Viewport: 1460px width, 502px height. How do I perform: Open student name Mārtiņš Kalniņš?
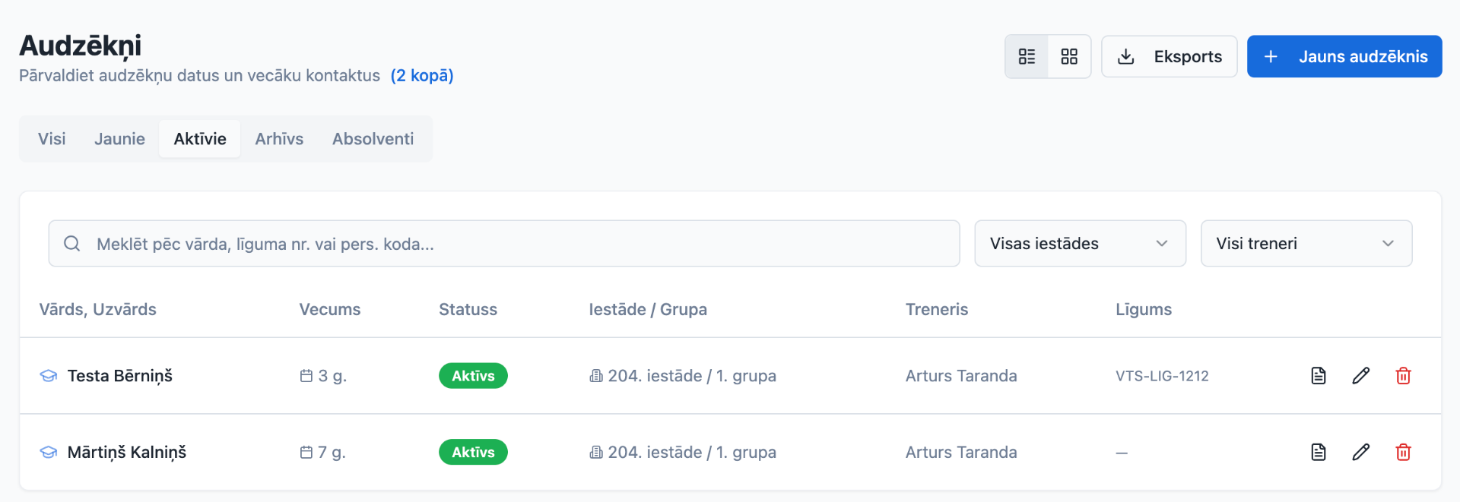point(127,453)
